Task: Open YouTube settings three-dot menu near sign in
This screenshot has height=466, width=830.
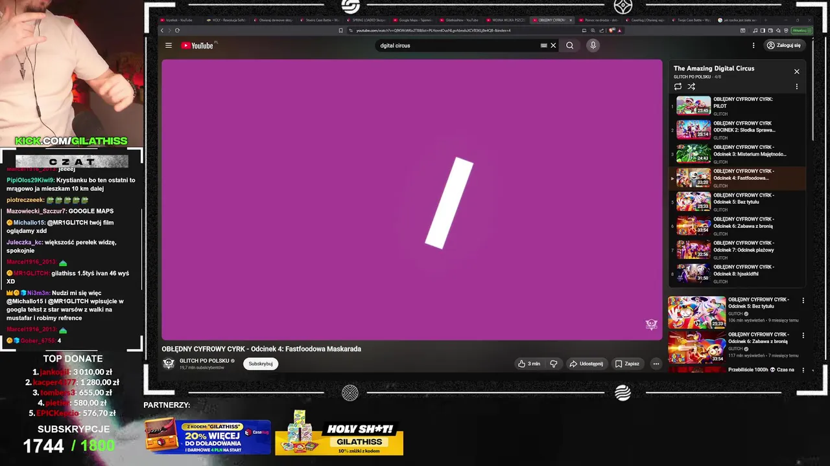Action: pos(753,45)
